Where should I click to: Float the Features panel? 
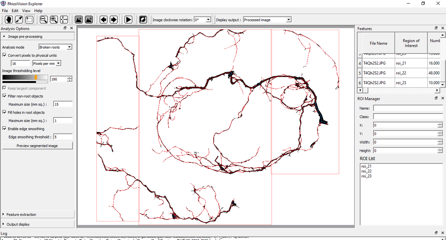tap(436, 29)
